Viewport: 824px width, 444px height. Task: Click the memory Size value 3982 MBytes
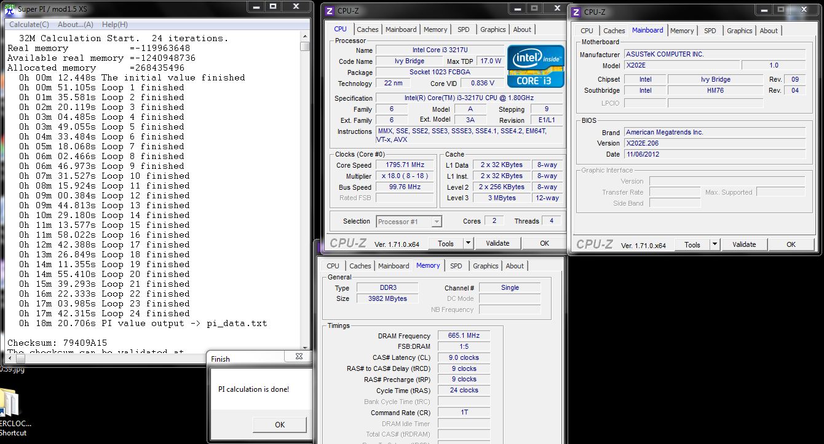[x=387, y=298]
